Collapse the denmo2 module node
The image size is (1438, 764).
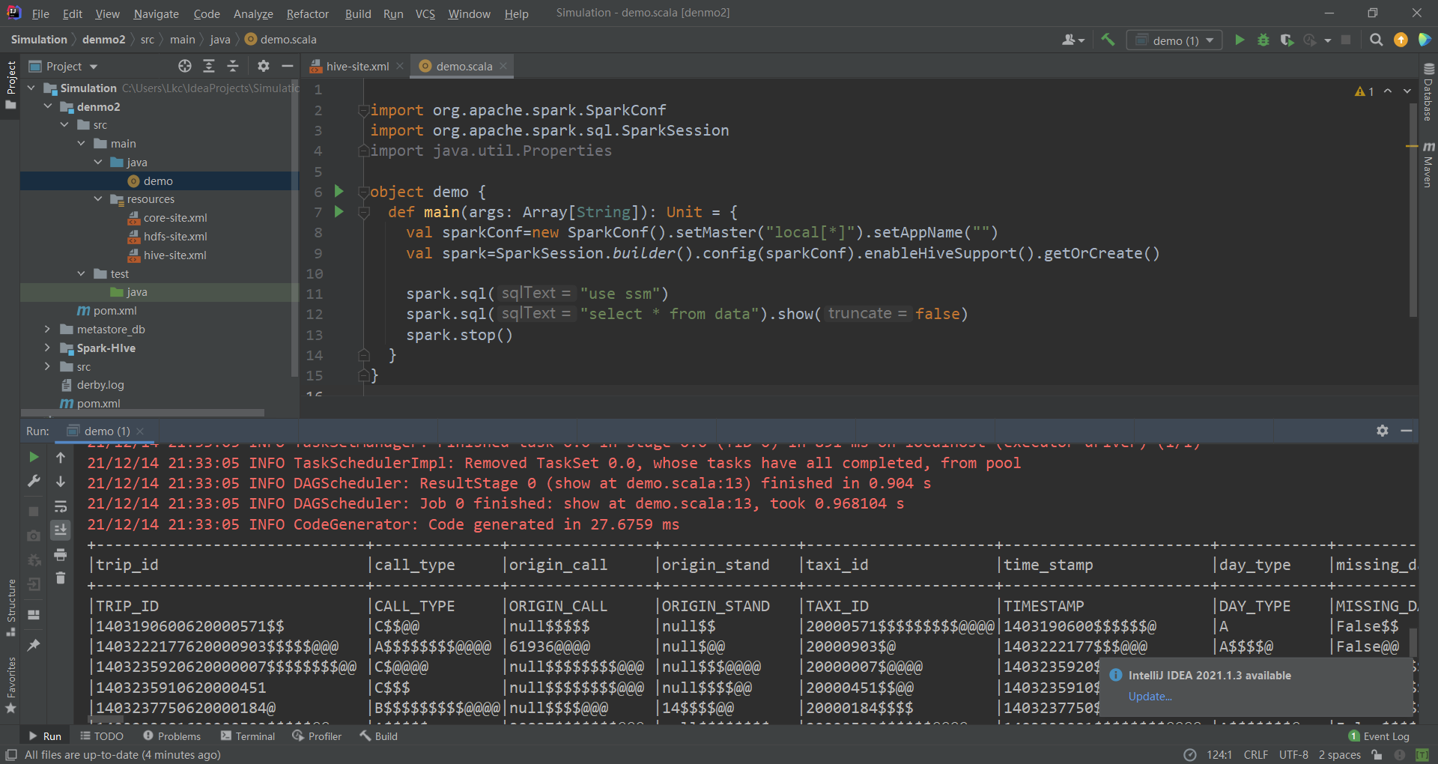click(48, 106)
